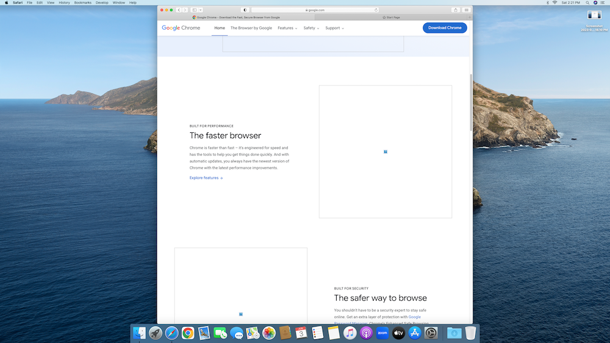
Task: Open the privacy report shield icon
Action: tap(245, 10)
